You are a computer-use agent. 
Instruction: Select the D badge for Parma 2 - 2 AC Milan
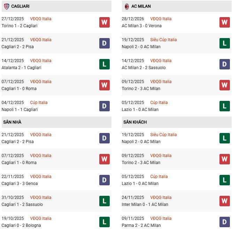pyautogui.click(x=224, y=222)
